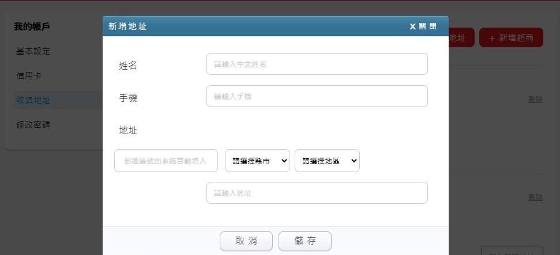
Task: Open the 請選擇地區 dropdown
Action: pos(327,161)
